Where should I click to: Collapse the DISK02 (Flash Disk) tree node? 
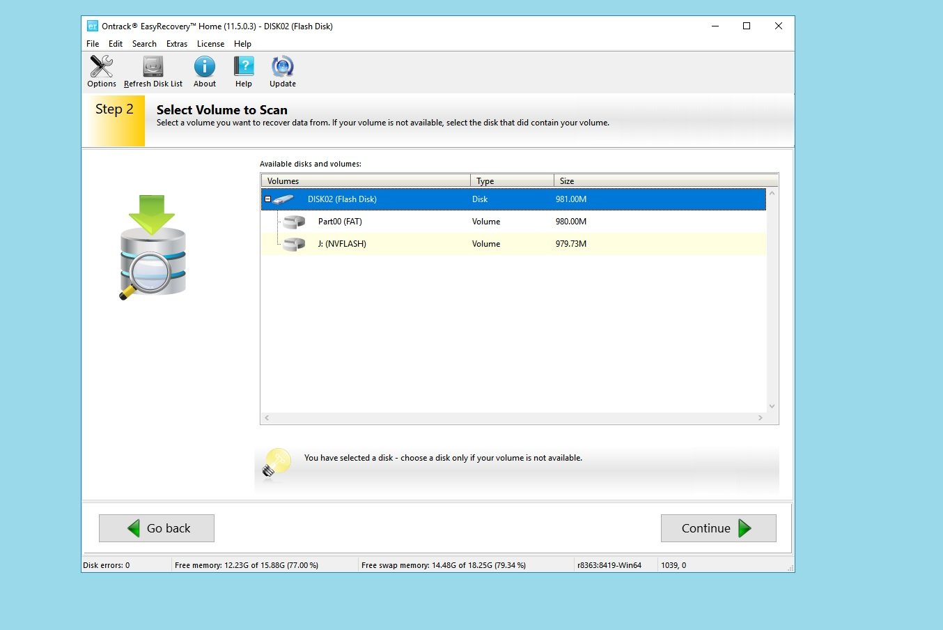[x=267, y=199]
